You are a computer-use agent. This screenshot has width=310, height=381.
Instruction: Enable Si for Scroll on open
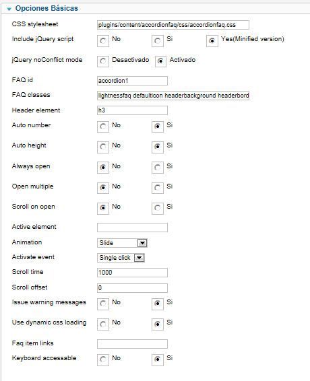(x=158, y=208)
